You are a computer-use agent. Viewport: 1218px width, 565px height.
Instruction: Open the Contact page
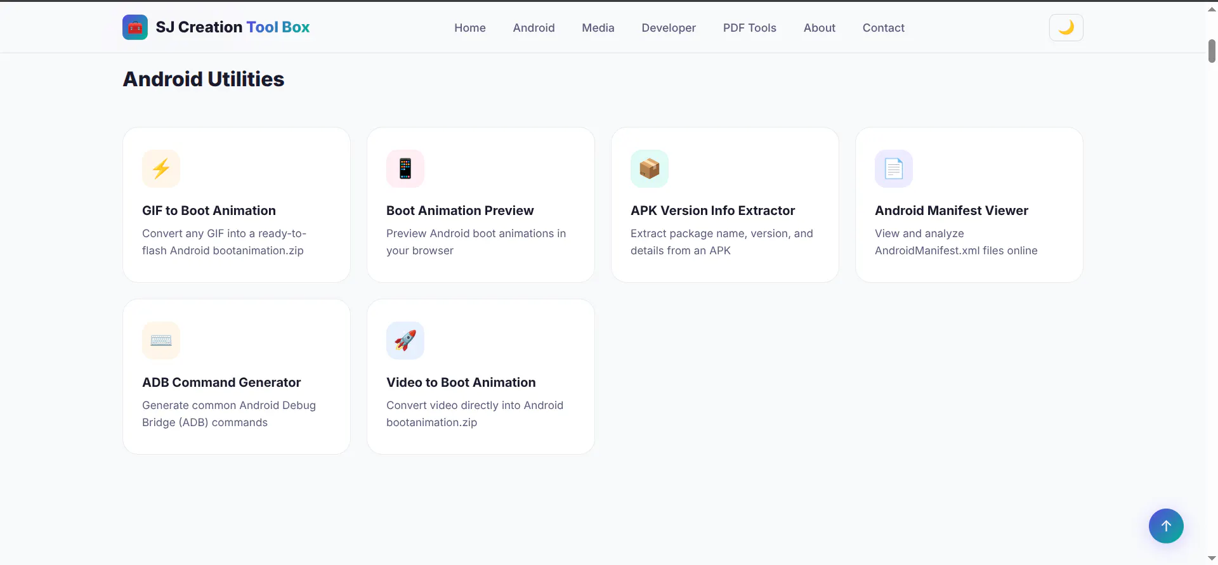[884, 28]
